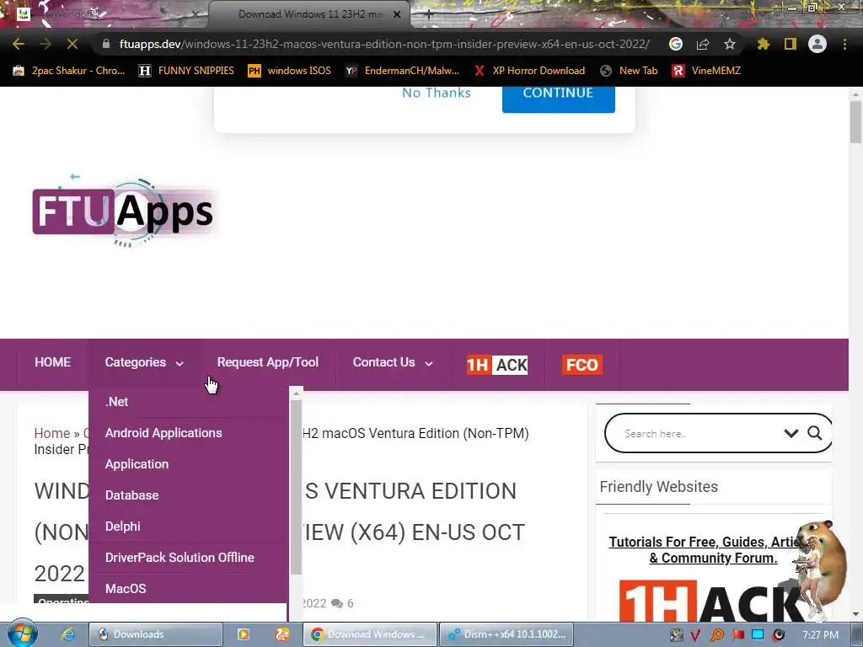Click the orange magnifier tray icon
The image size is (863, 647).
pos(716,635)
